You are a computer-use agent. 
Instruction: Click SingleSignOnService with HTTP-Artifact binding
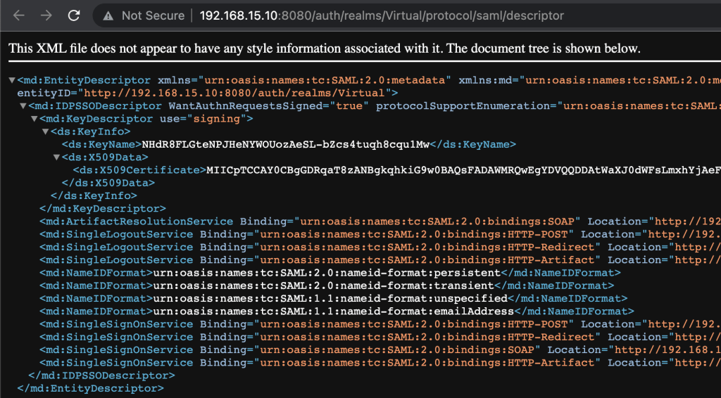pyautogui.click(x=116, y=362)
